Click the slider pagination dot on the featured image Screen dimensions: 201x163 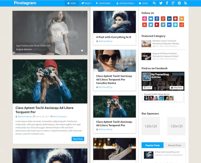click(x=82, y=51)
